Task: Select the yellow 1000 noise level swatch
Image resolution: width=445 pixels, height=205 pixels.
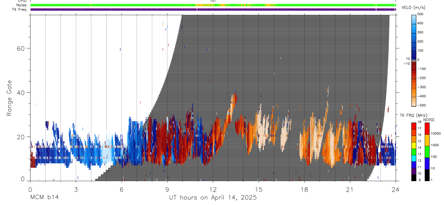Action: (x=428, y=140)
